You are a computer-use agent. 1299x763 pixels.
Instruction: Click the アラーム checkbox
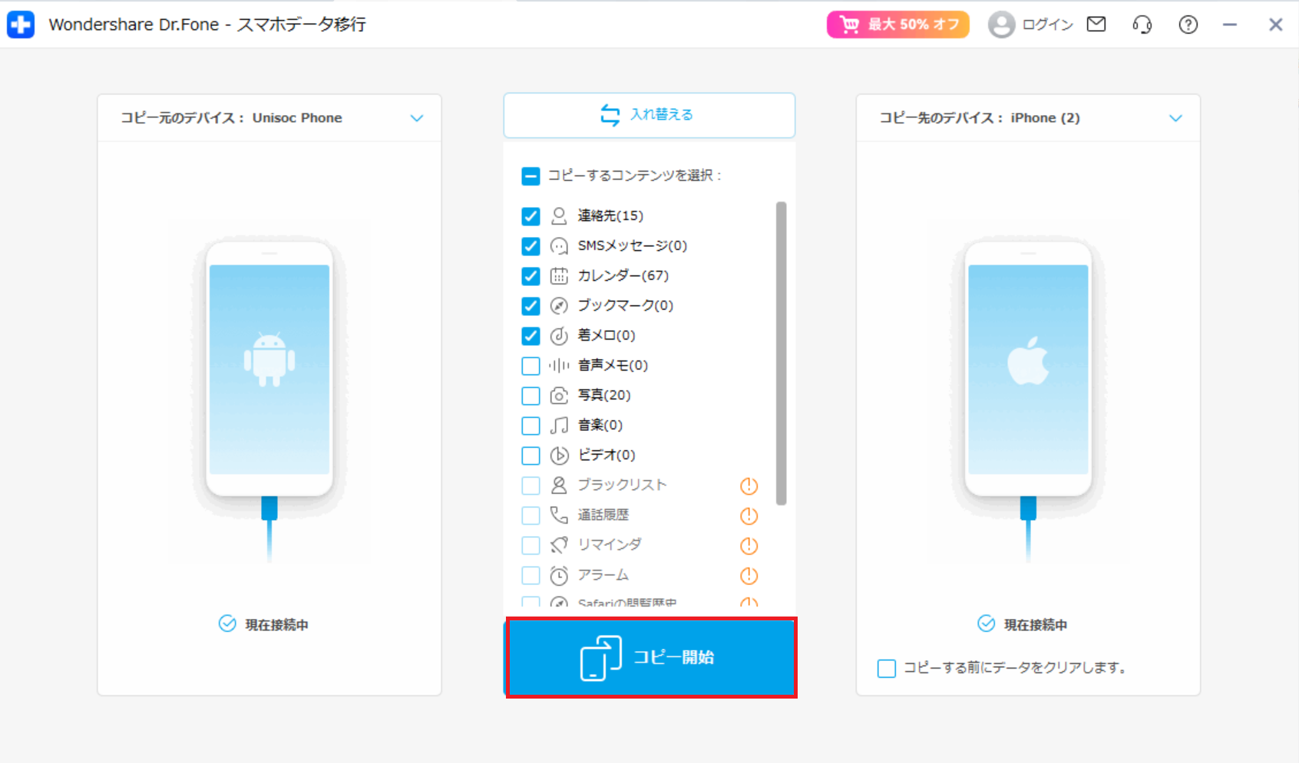tap(531, 575)
